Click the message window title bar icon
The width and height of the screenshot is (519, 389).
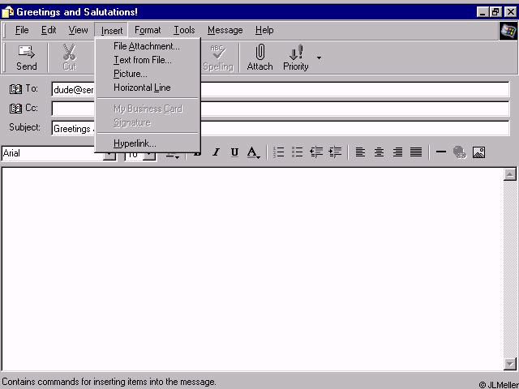click(7, 12)
